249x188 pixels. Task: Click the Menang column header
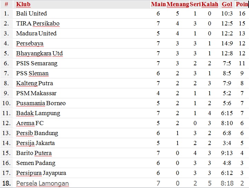(178, 4)
